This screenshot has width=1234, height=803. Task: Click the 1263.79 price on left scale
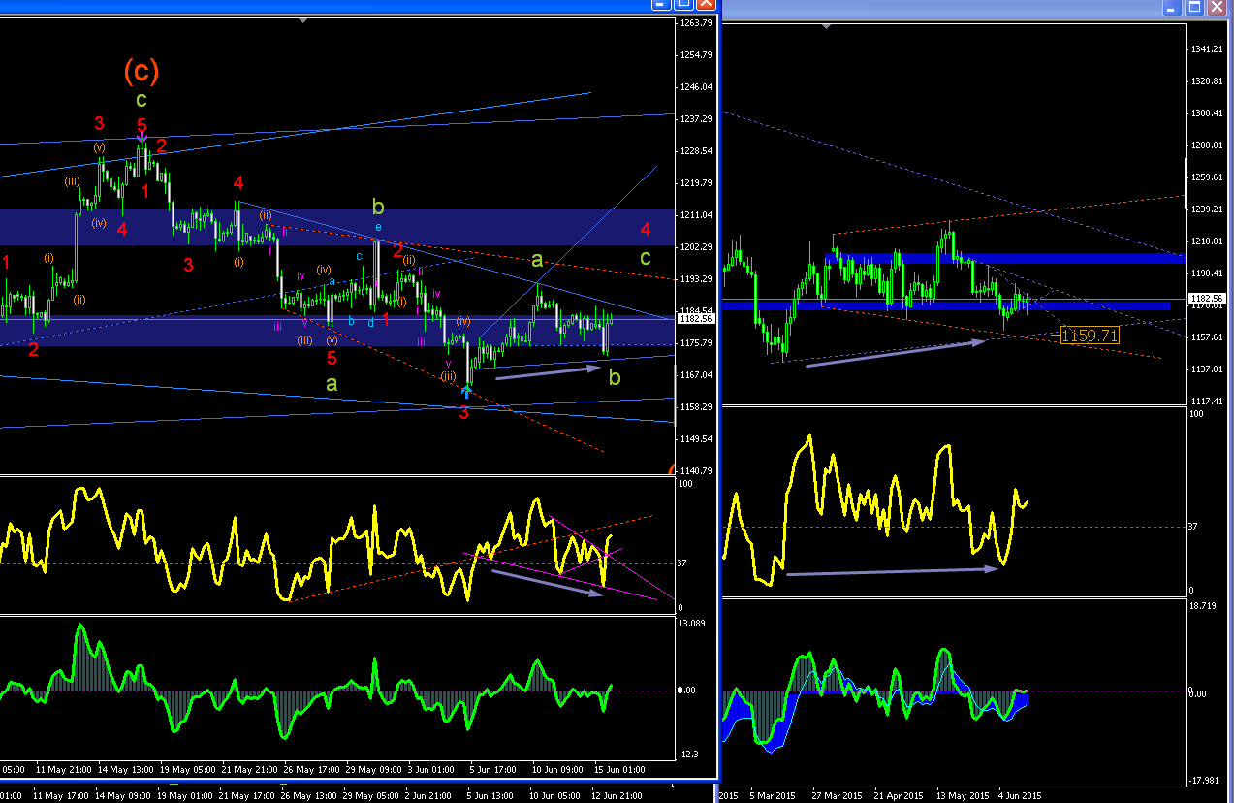[x=696, y=23]
